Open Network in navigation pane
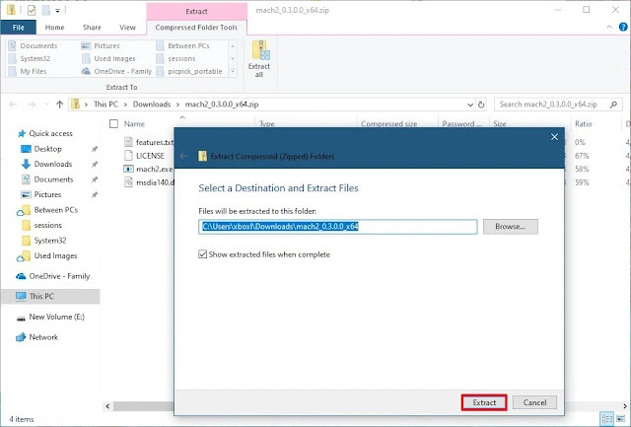This screenshot has width=631, height=427. [43, 337]
